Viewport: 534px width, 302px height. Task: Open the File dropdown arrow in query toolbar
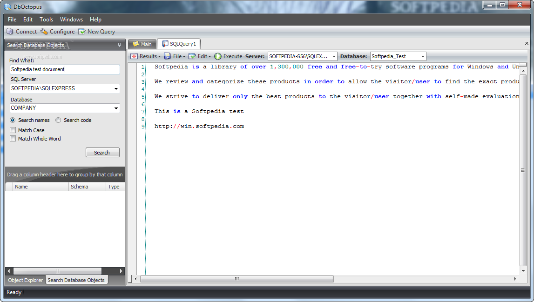point(184,56)
